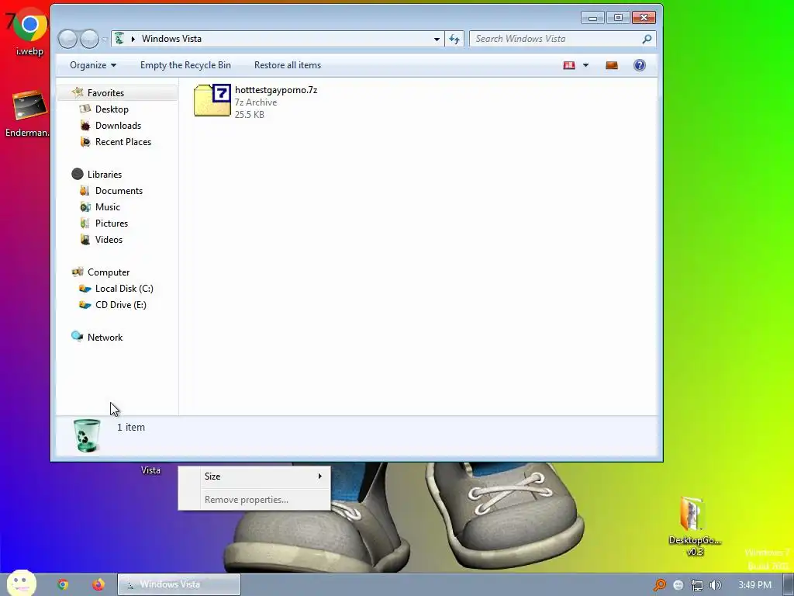
Task: Open Downloads in the navigation pane
Action: pyautogui.click(x=118, y=125)
